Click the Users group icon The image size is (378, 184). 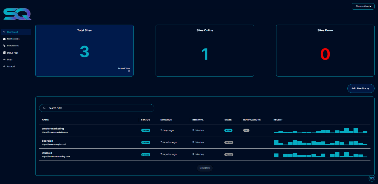tap(4, 60)
